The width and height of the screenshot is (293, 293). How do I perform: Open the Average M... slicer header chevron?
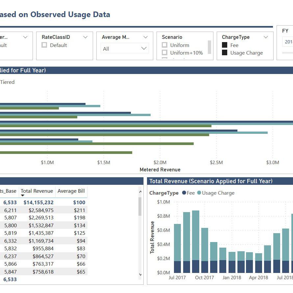coord(146,37)
